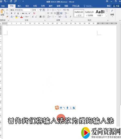Image resolution: width=121 pixels, height=139 pixels.
Task: Switch to the 引用 (References) tab
Action: [x=43, y=6]
